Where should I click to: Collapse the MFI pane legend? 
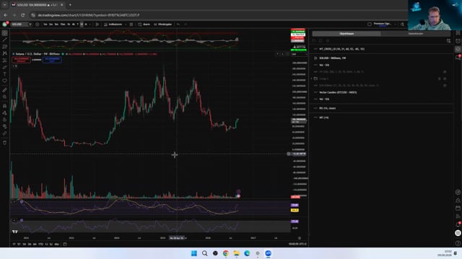[x=14, y=220]
